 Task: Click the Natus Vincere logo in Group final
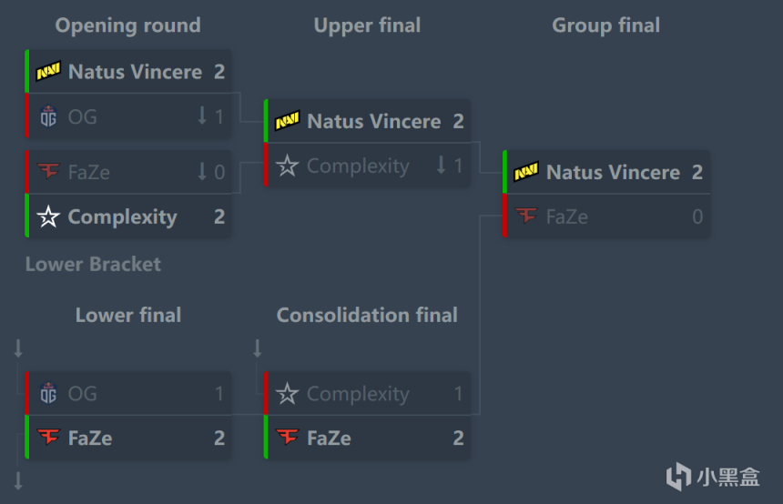(525, 172)
